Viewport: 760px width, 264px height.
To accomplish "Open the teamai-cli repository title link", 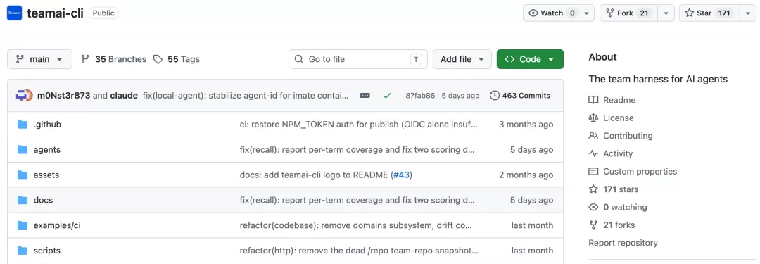I will (56, 13).
